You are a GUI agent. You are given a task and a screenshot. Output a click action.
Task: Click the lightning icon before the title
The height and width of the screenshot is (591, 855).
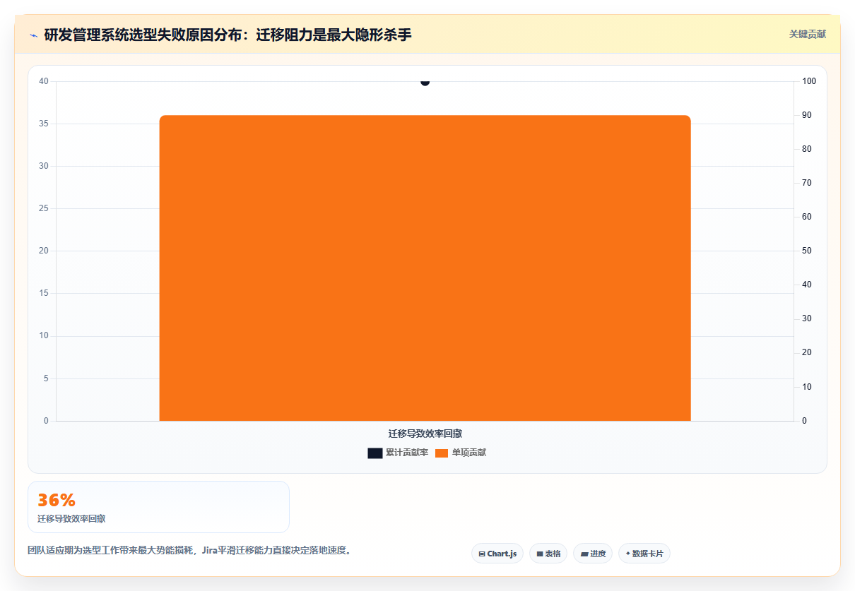tap(33, 35)
